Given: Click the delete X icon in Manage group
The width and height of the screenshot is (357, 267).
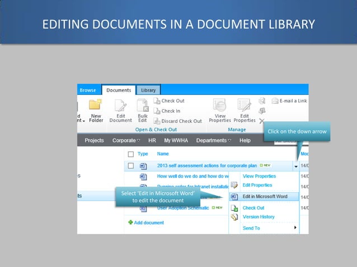Looking at the screenshot, I should coord(262,121).
